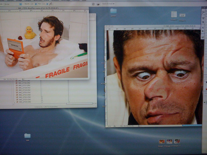Image resolution: width=207 pixels, height=155 pixels.
Task: Open the clone source panel icon in dock
Action: (x=203, y=18)
